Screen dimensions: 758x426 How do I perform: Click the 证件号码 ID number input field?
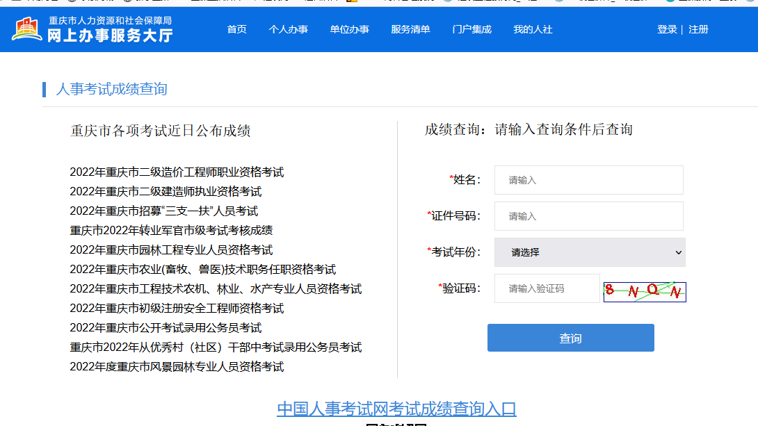(x=588, y=215)
